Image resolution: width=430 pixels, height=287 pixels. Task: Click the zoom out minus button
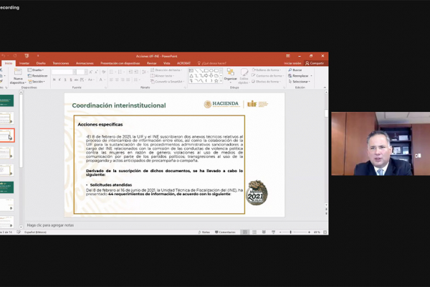click(280, 232)
